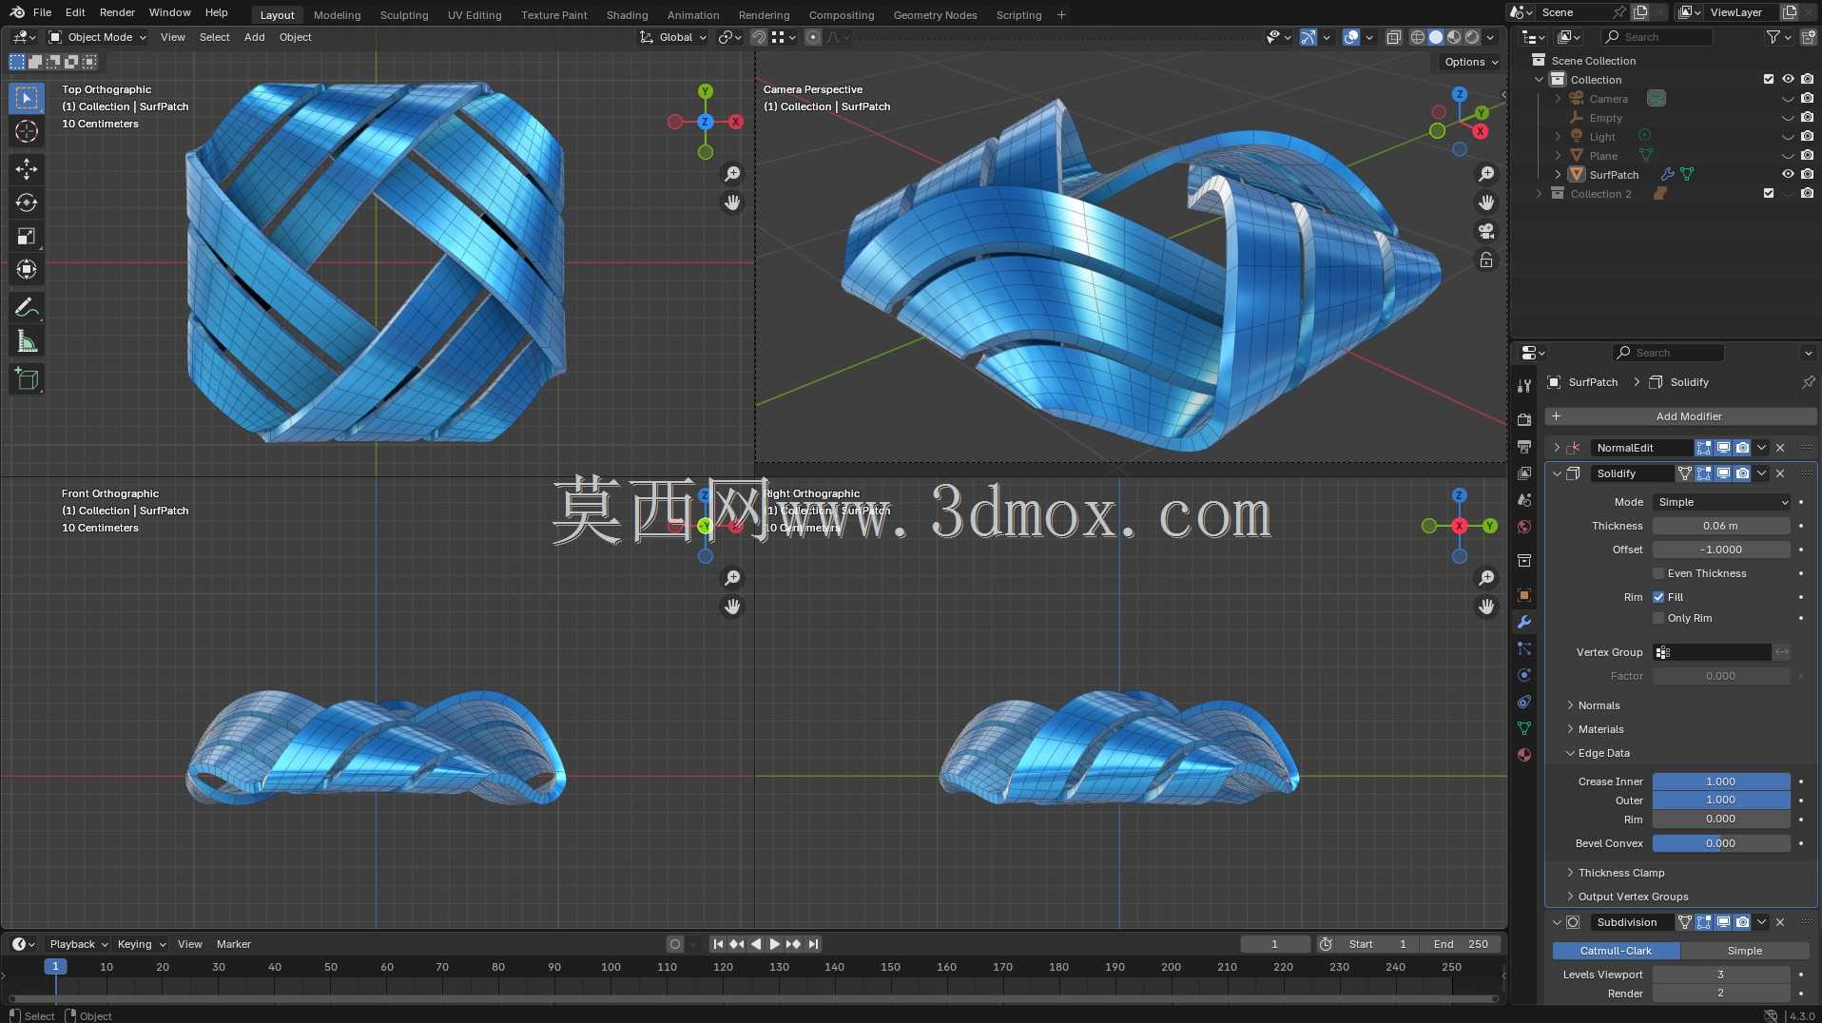Open Global transform orientation dropdown
The height and width of the screenshot is (1023, 1822).
[673, 37]
